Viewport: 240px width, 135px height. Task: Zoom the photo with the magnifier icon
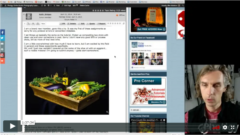(x=108, y=112)
